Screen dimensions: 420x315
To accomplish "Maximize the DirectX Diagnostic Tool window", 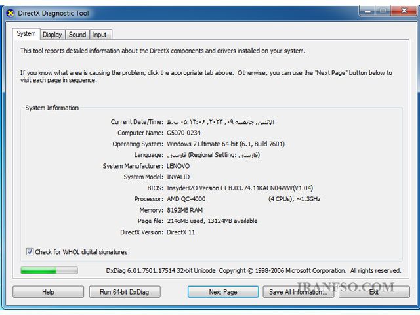I will [383, 11].
